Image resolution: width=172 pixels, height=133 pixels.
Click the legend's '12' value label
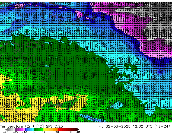44,132
